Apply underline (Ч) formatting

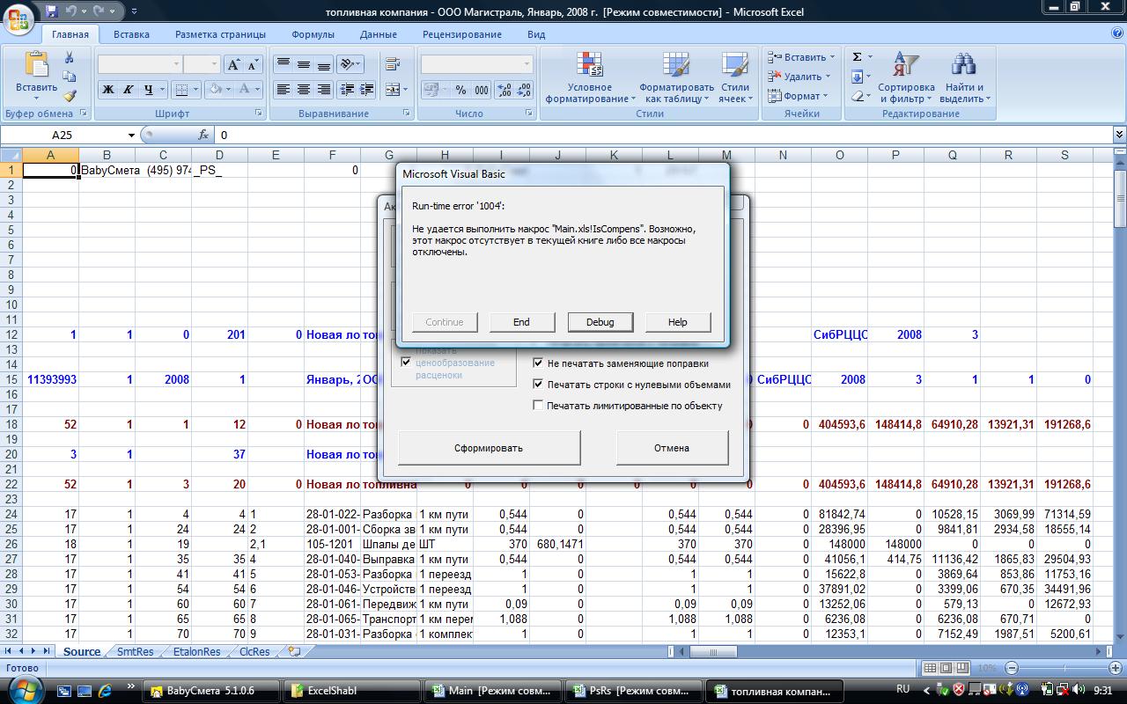pyautogui.click(x=149, y=90)
